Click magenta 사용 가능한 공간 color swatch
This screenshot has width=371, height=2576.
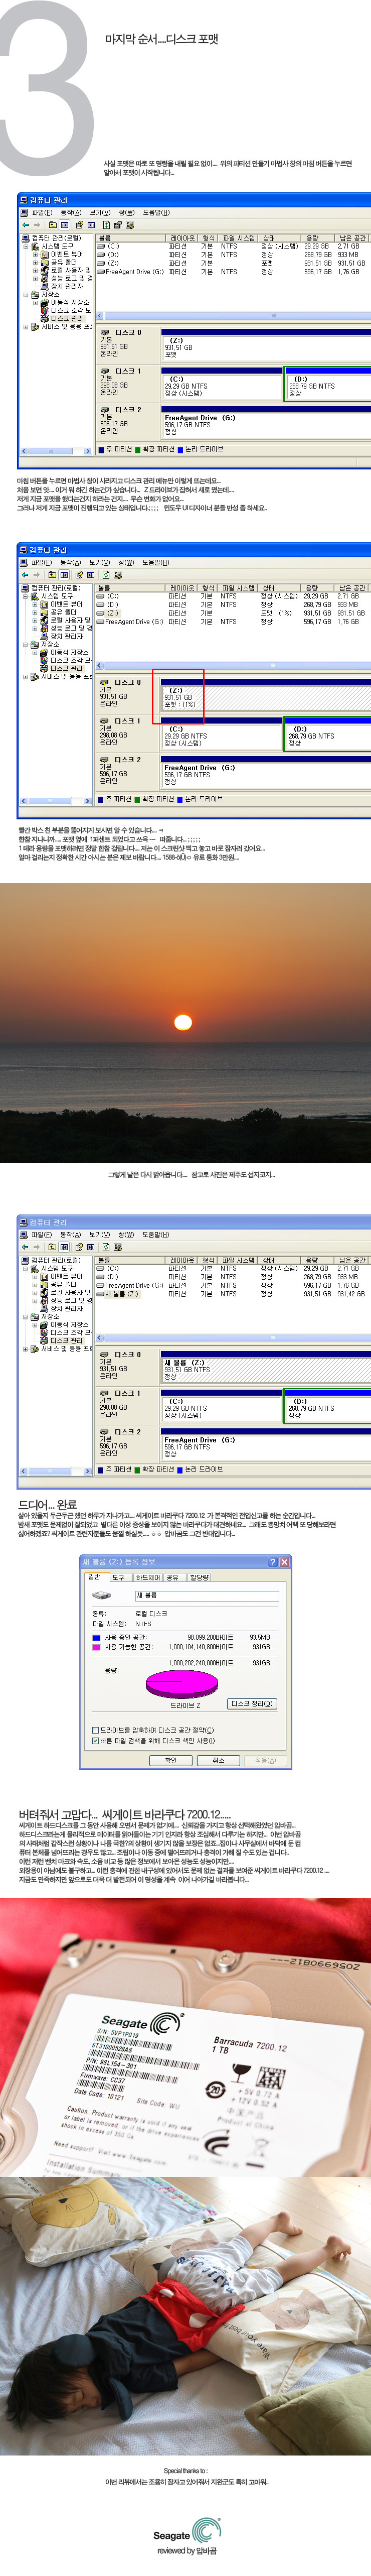[x=97, y=1646]
